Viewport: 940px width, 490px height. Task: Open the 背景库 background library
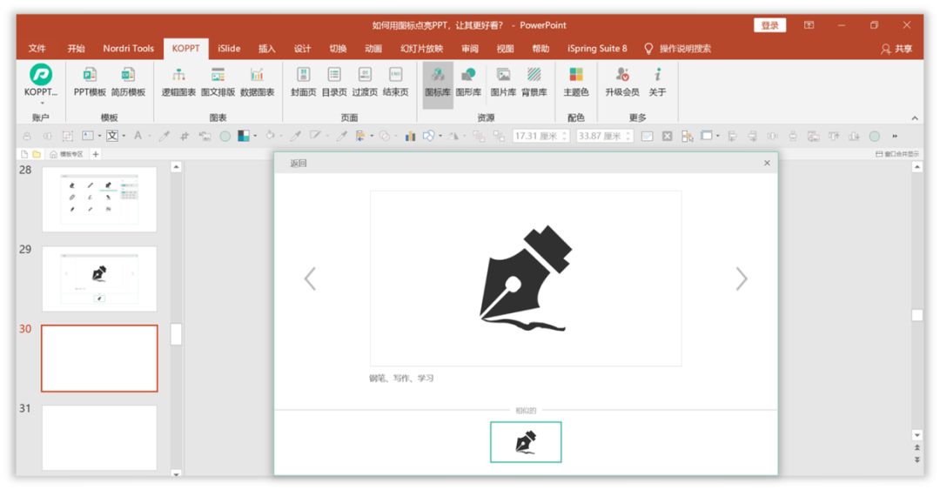tap(534, 82)
